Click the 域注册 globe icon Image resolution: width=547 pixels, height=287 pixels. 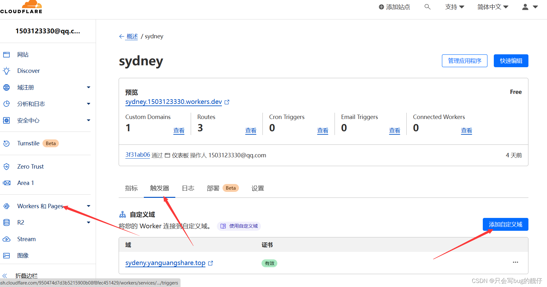(7, 87)
